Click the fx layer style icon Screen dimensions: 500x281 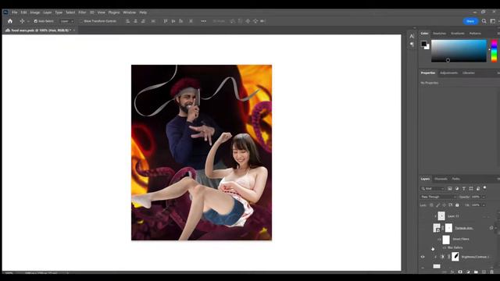[x=452, y=272]
